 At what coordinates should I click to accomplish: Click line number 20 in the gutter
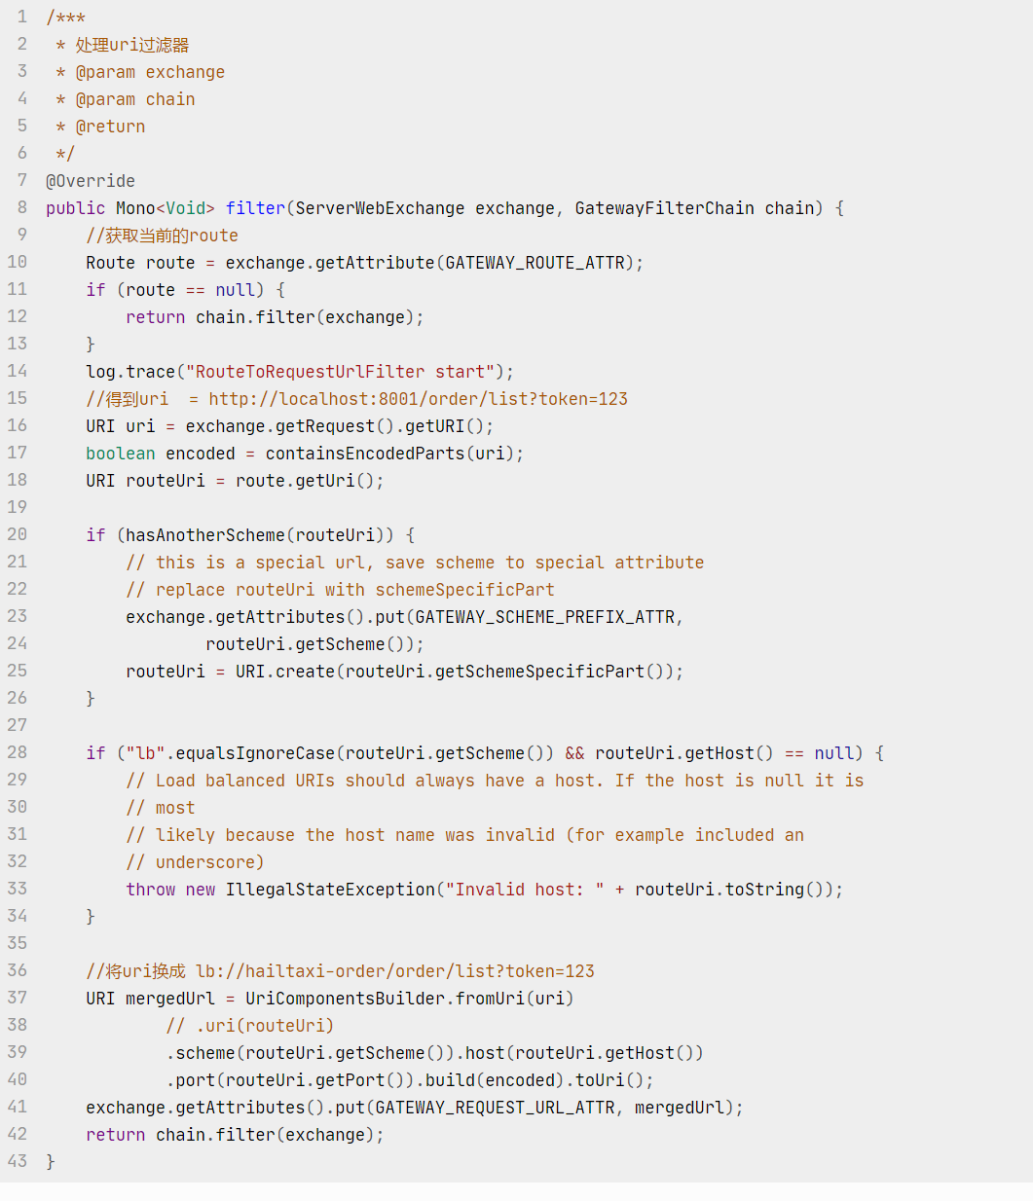click(x=18, y=534)
